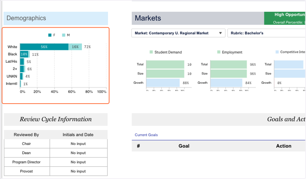Viewport: 306px width, 179px height.
Task: Click the Student Demand Size bar
Action: pos(165,74)
